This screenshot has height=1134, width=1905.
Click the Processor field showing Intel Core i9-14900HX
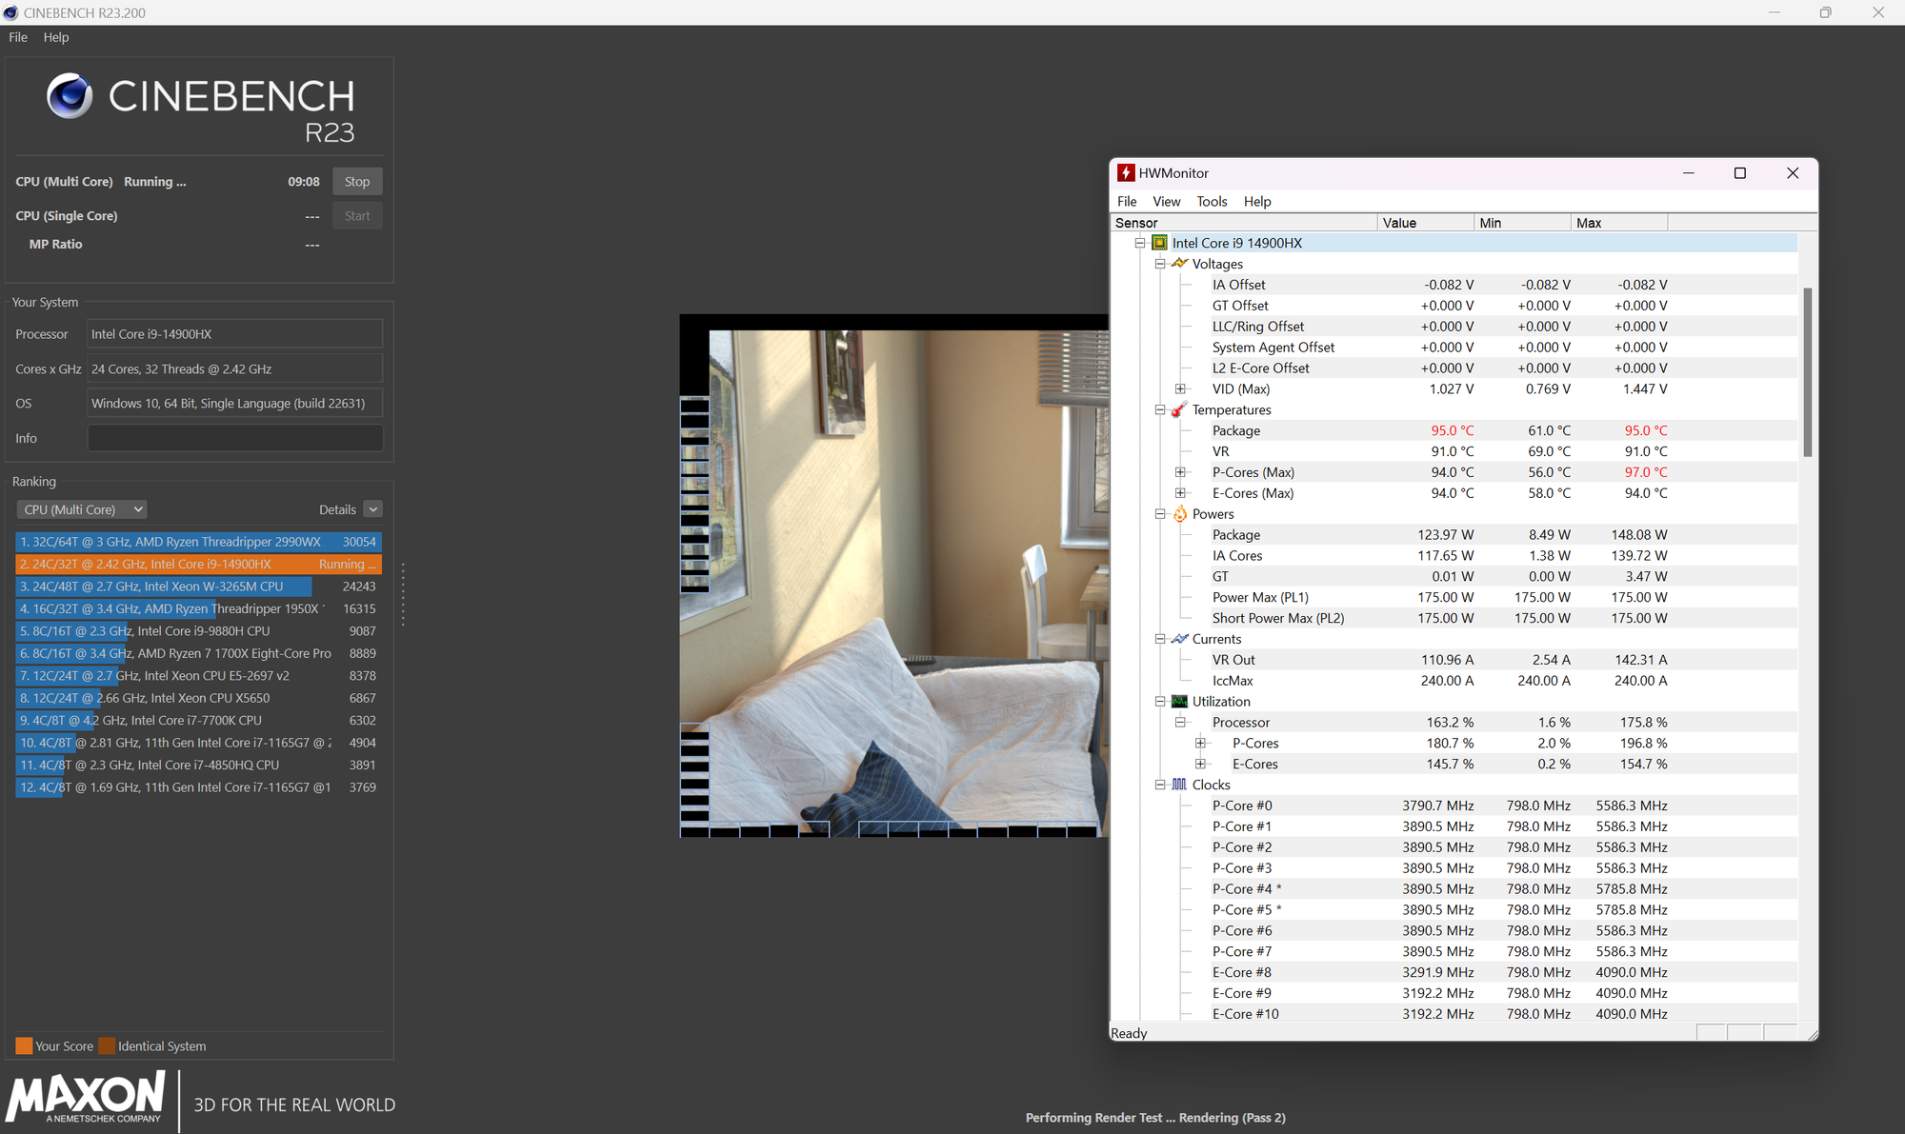click(x=235, y=334)
